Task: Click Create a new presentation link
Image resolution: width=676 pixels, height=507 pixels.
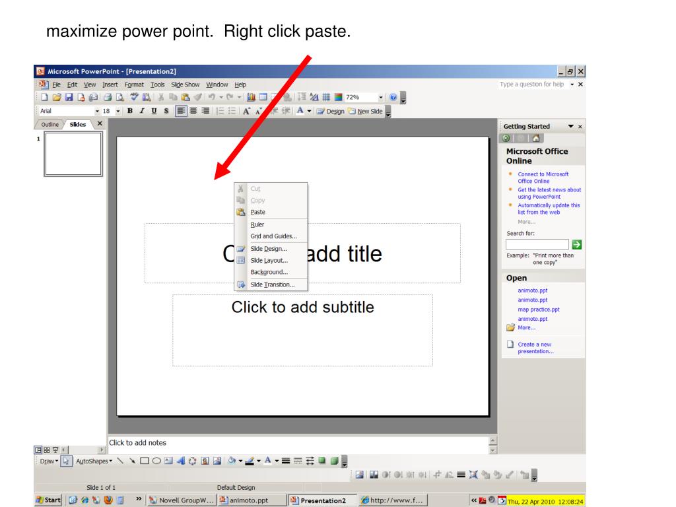Action: click(535, 348)
